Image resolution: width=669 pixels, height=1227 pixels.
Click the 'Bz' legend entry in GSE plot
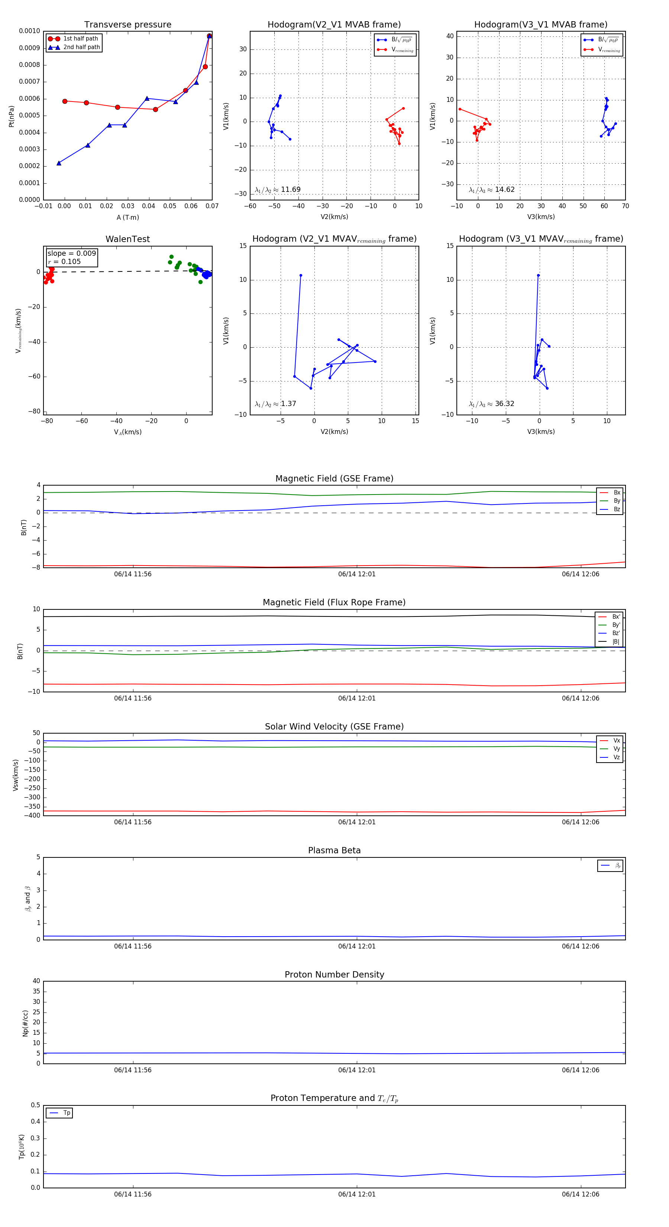coord(610,509)
